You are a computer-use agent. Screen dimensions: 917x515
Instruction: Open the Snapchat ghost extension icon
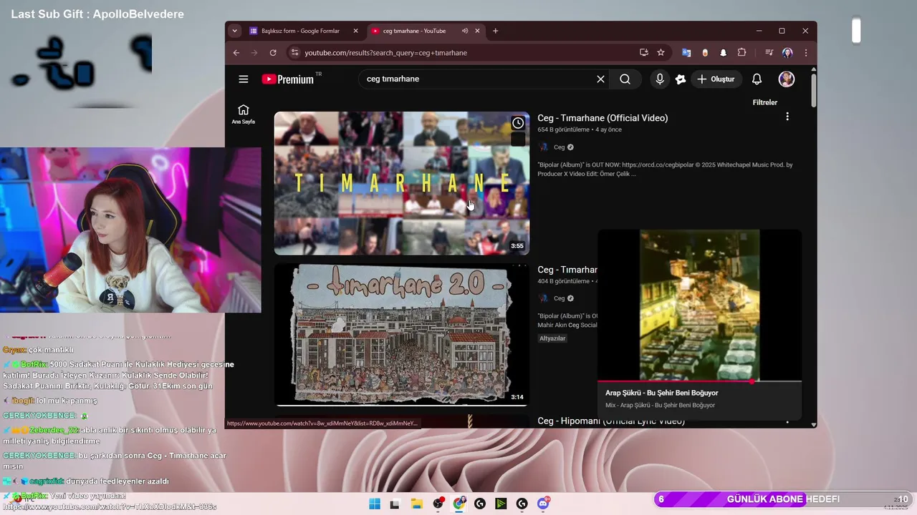point(723,52)
